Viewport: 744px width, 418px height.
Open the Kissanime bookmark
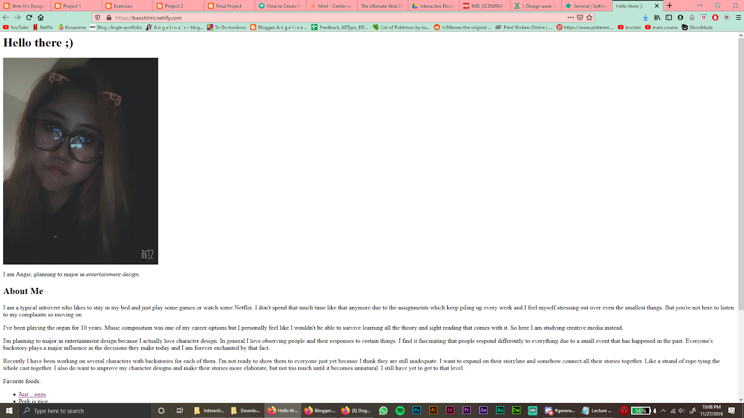coord(72,27)
